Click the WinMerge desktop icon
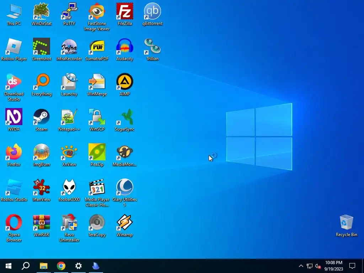Image resolution: width=364 pixels, height=273 pixels. (x=97, y=85)
